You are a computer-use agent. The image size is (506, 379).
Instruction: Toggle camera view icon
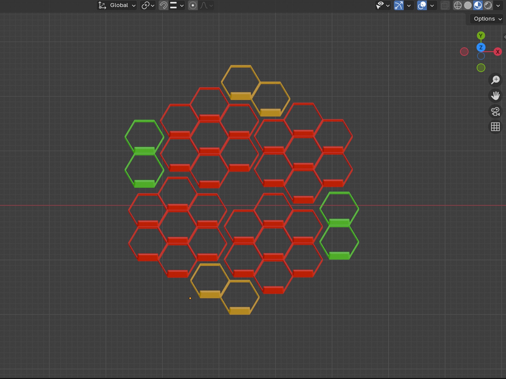coord(495,111)
